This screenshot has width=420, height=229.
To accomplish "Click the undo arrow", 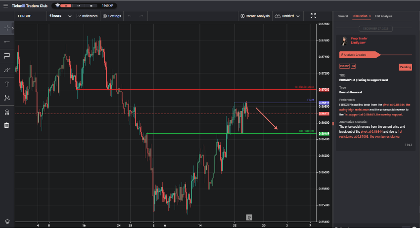I will click(130, 16).
